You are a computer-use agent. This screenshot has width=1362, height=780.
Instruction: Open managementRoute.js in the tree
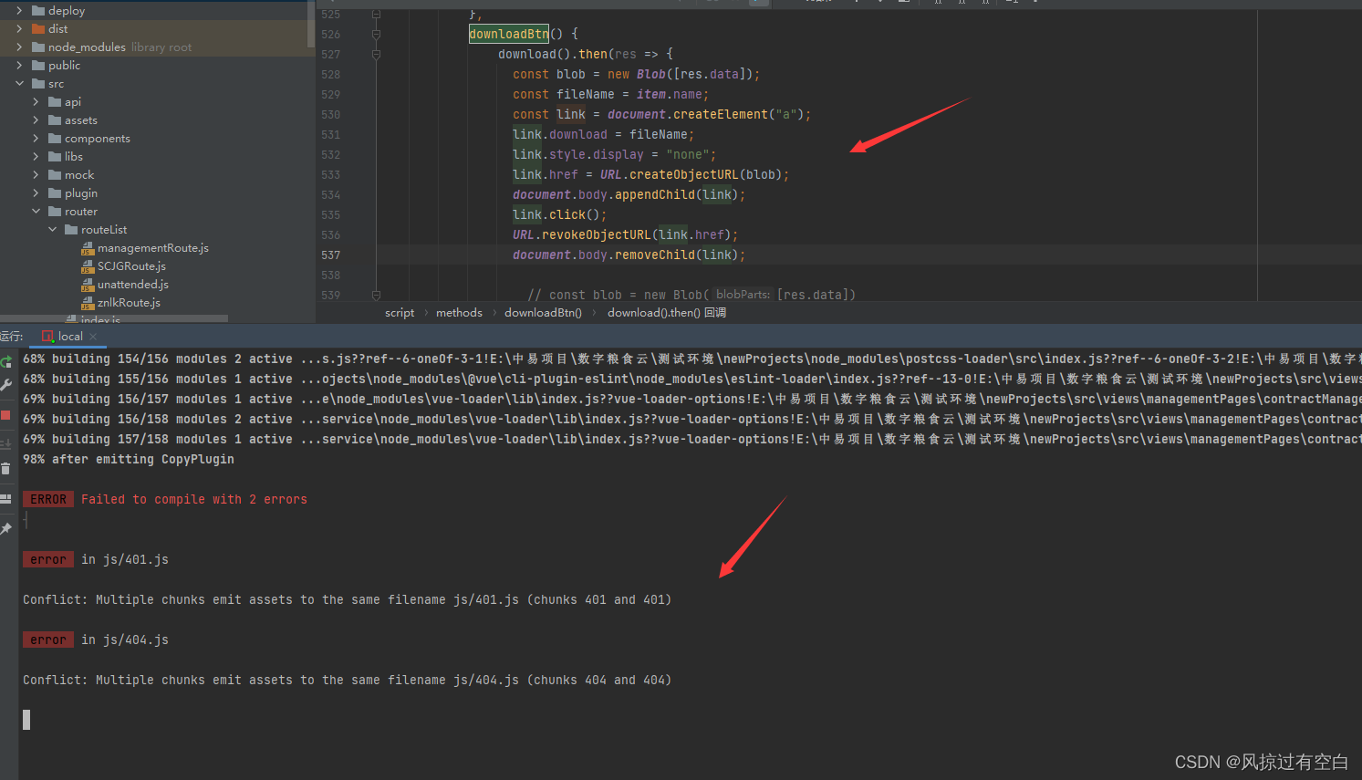click(x=153, y=248)
